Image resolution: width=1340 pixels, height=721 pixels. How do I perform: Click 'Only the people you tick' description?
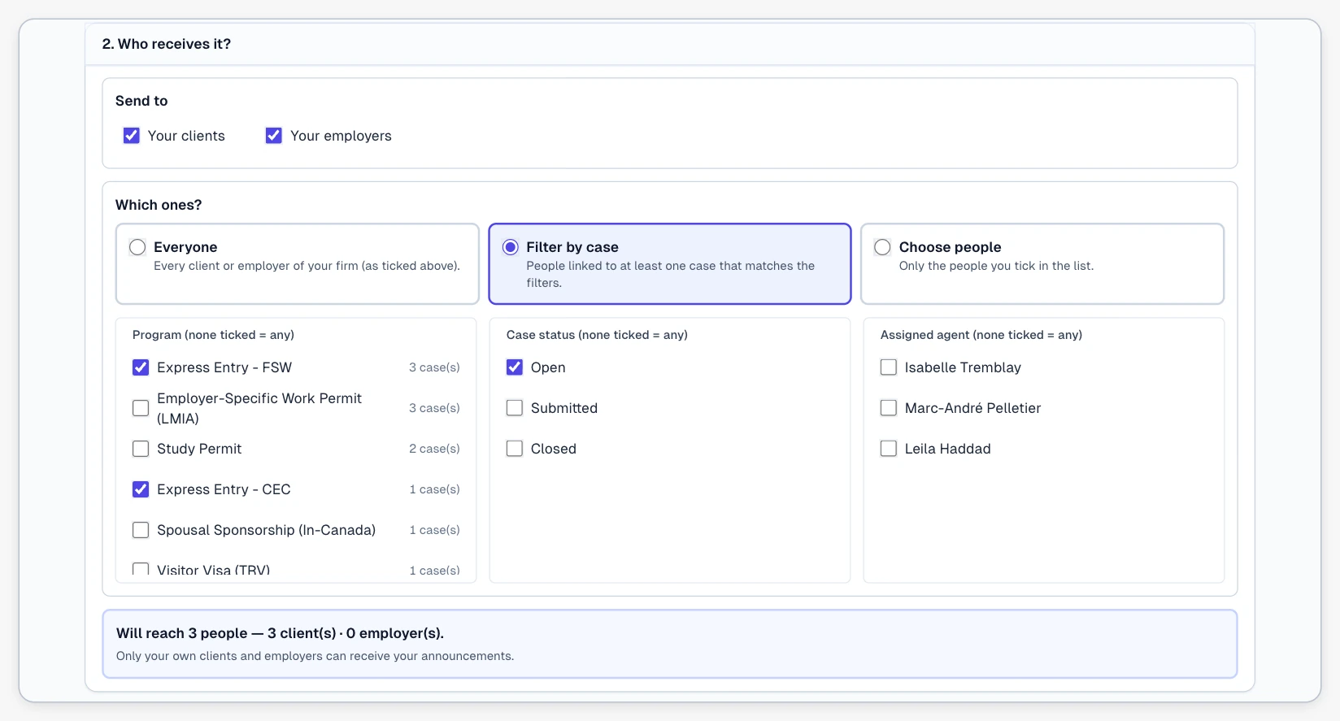996,266
